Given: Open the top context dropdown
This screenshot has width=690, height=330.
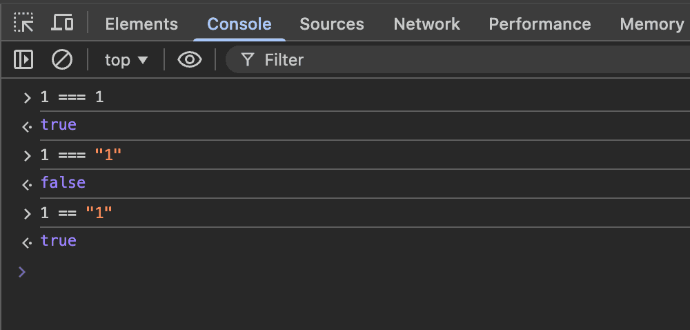Looking at the screenshot, I should click(x=126, y=60).
